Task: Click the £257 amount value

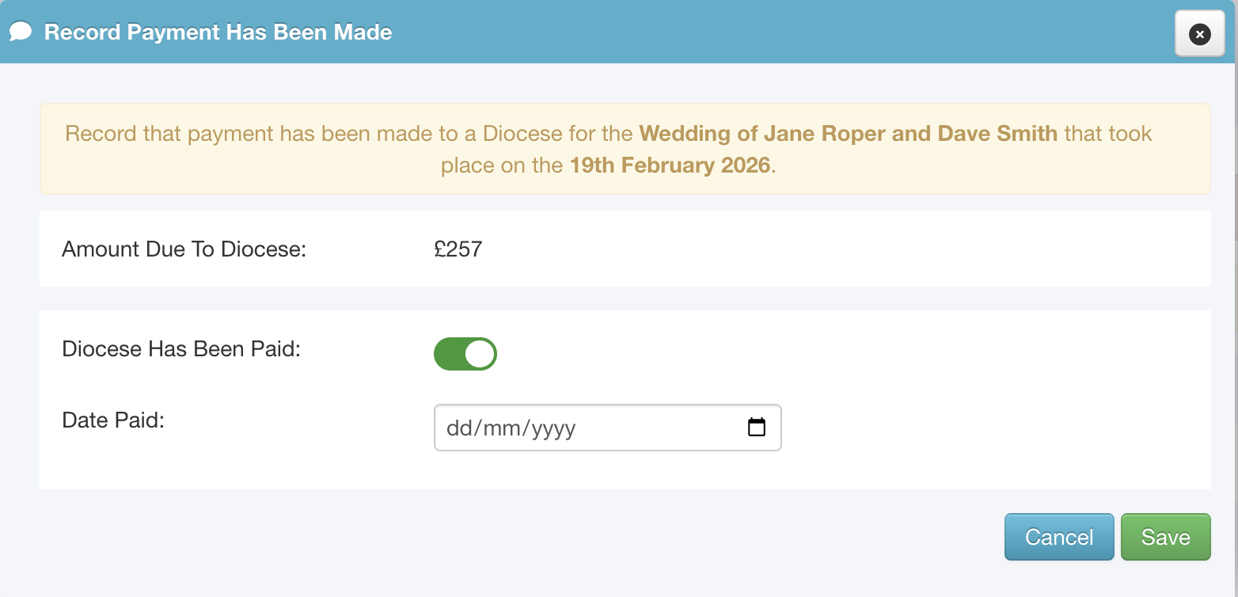Action: [458, 249]
